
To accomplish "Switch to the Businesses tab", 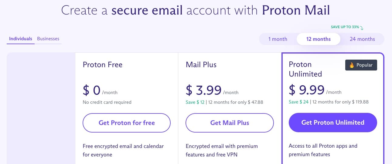I will pyautogui.click(x=48, y=39).
